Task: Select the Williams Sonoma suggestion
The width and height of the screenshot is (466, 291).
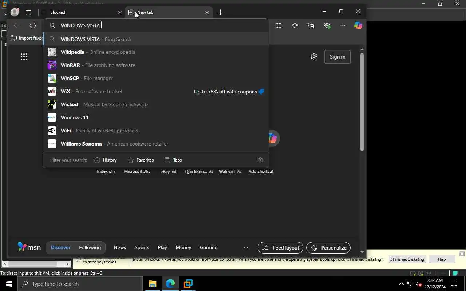Action: pos(156,144)
